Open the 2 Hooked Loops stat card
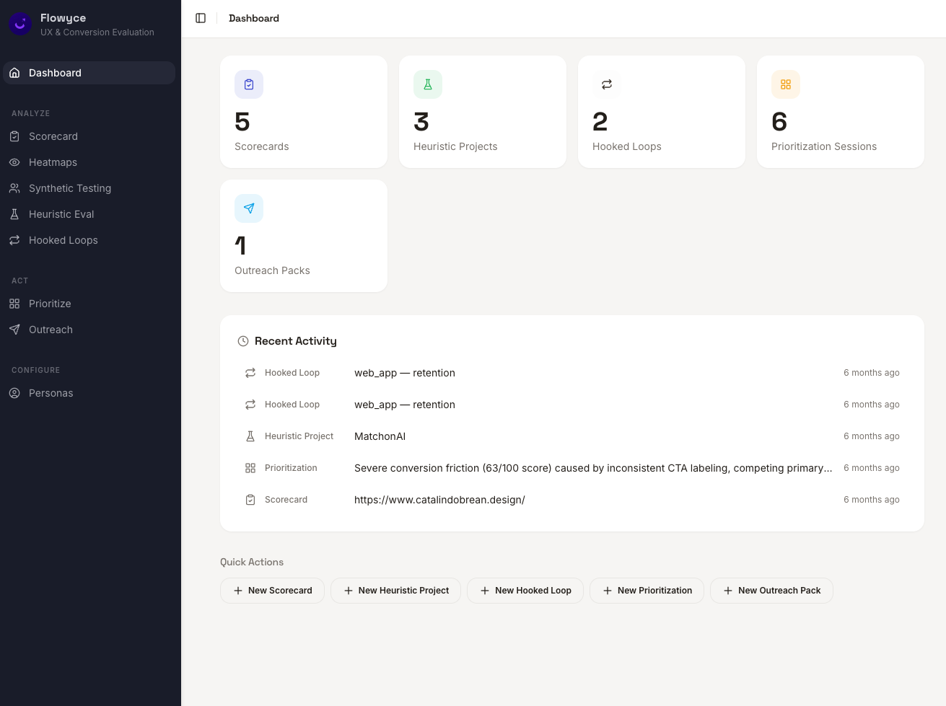The width and height of the screenshot is (946, 706). click(662, 112)
